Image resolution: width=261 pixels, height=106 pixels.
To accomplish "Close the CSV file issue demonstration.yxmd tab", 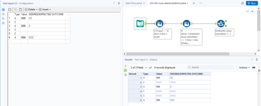I will point(187,3).
